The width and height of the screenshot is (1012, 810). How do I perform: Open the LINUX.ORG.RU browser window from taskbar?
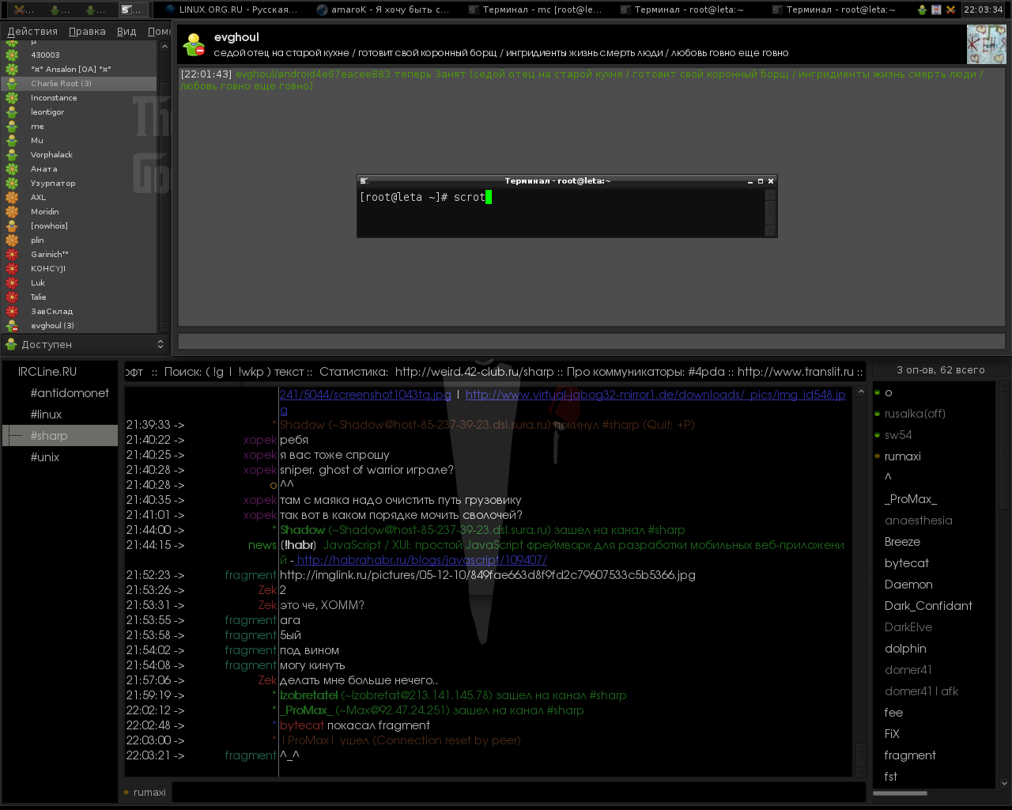[x=231, y=9]
